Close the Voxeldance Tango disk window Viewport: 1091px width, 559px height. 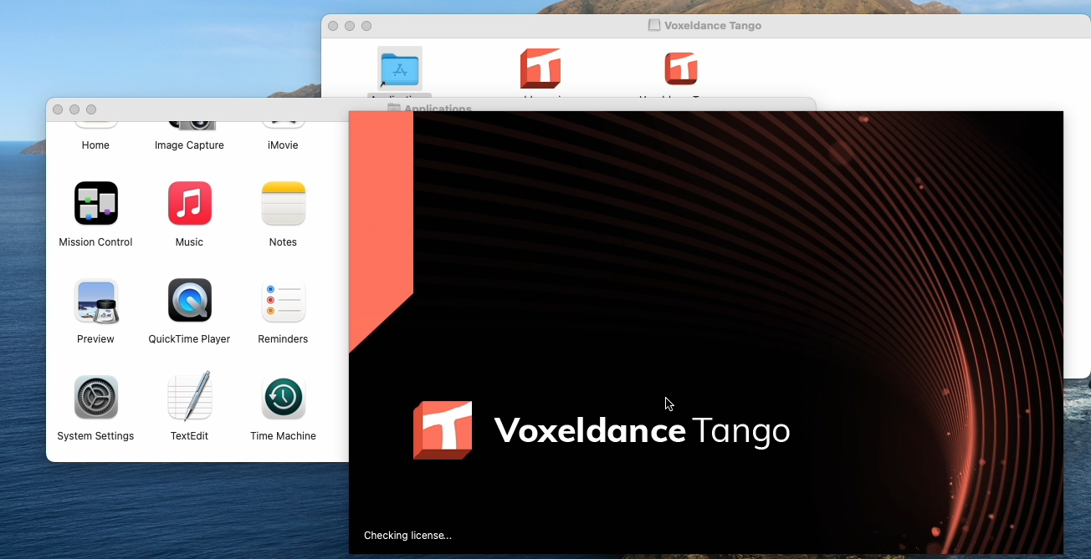[333, 26]
